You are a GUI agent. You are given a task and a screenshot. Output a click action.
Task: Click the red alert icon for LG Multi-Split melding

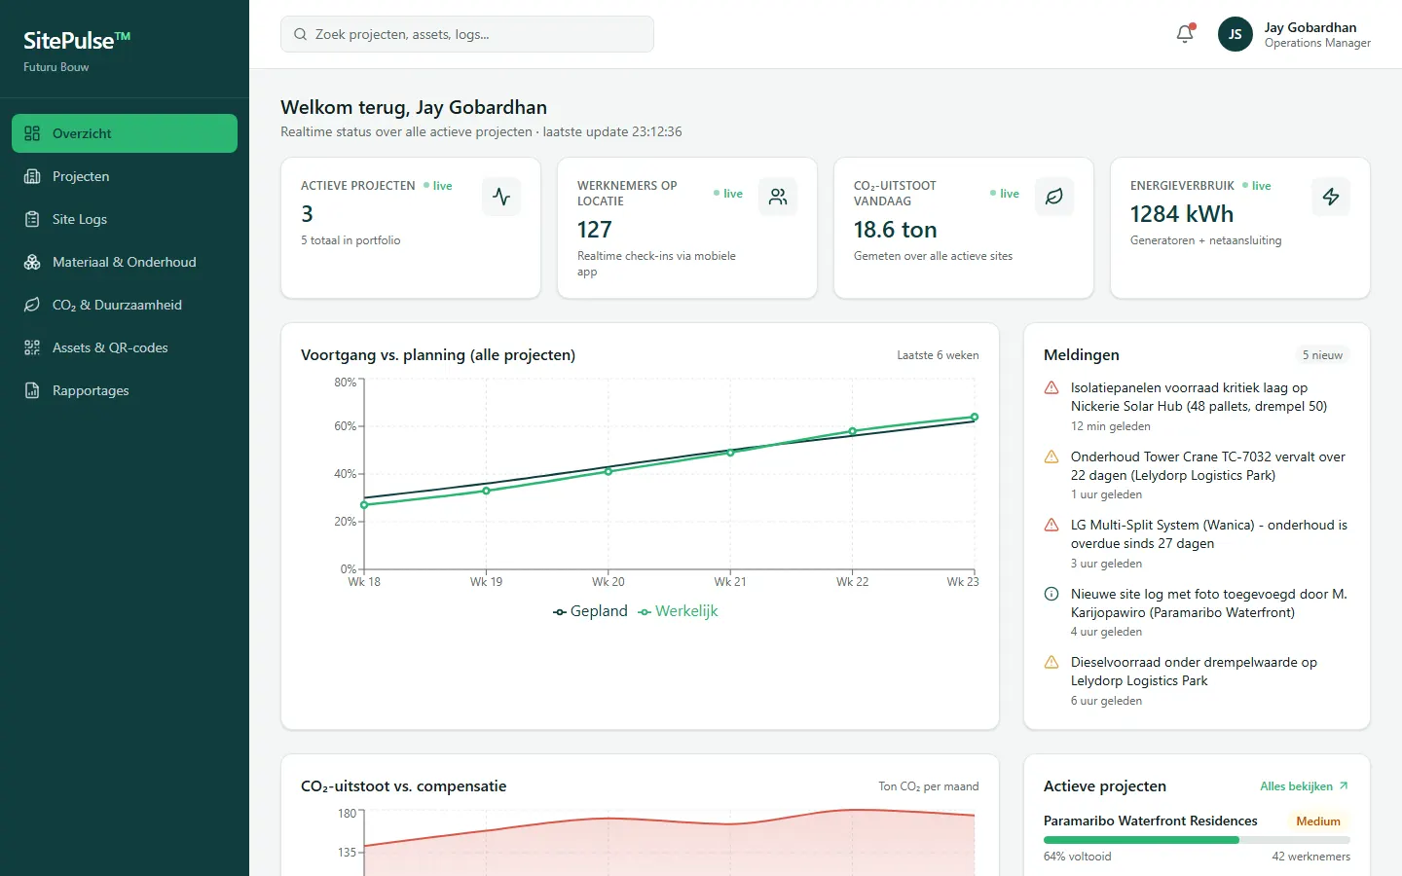pos(1051,525)
